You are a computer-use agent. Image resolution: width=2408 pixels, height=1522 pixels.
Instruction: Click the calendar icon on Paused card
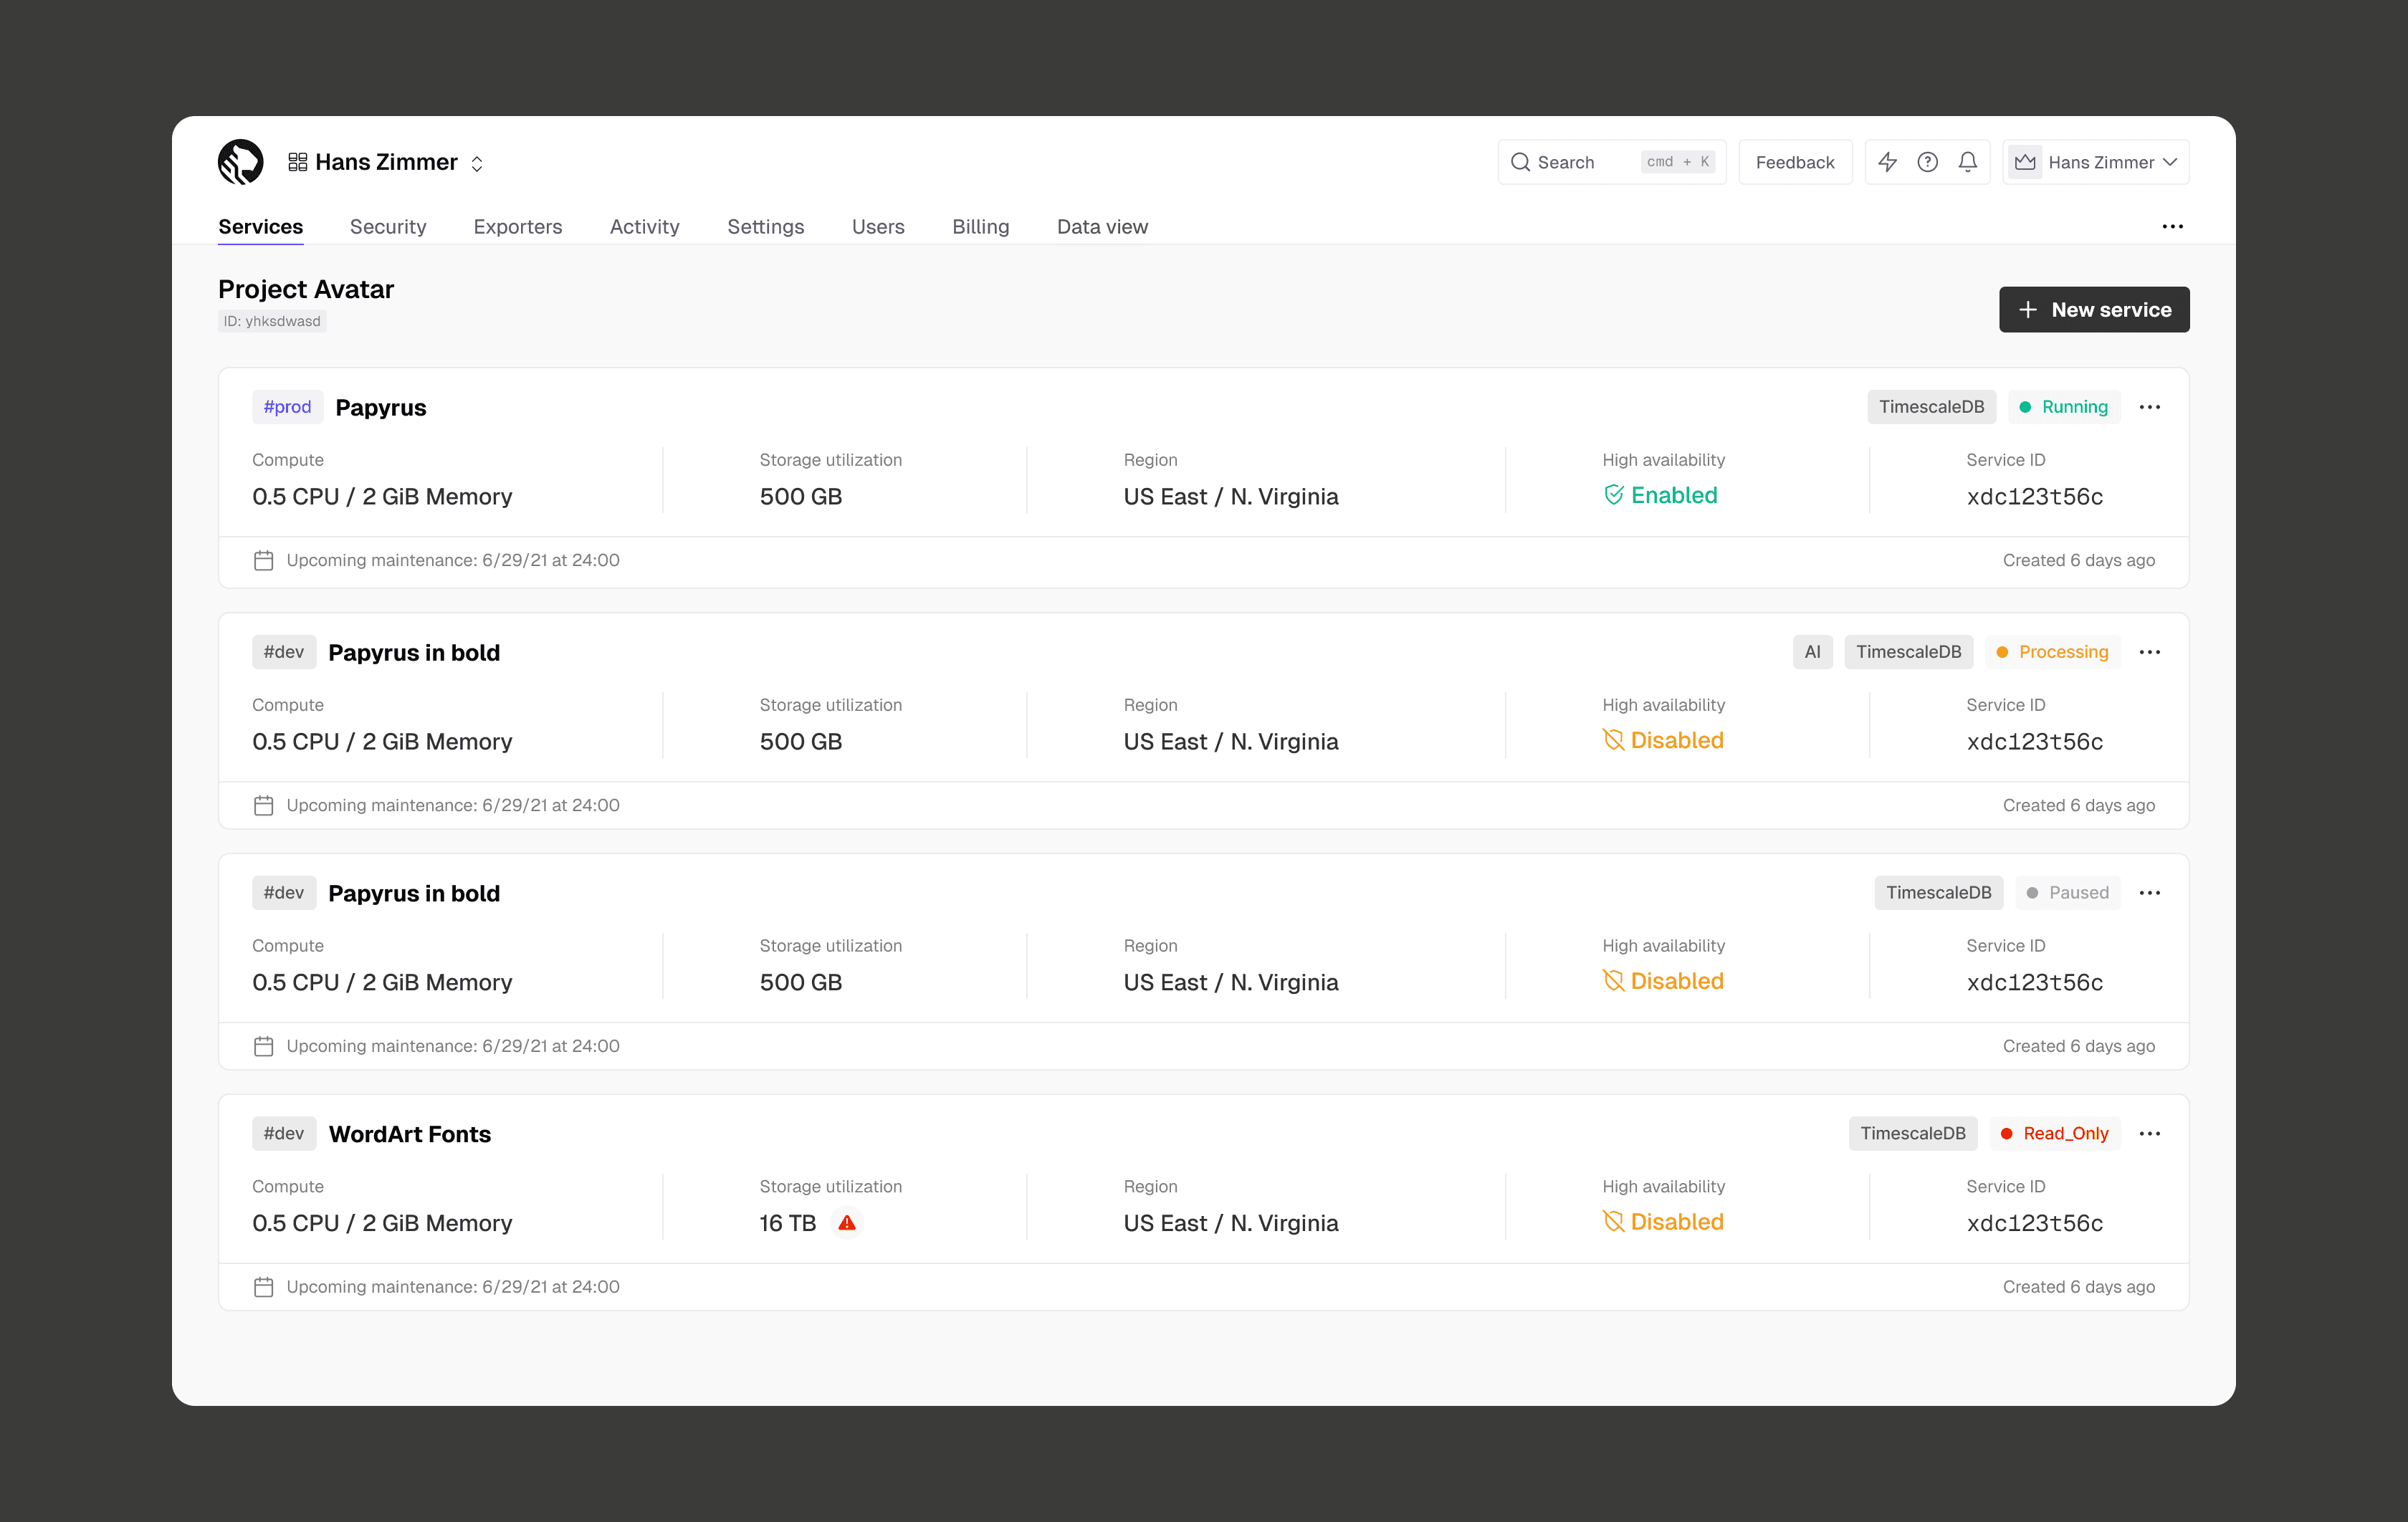[263, 1047]
